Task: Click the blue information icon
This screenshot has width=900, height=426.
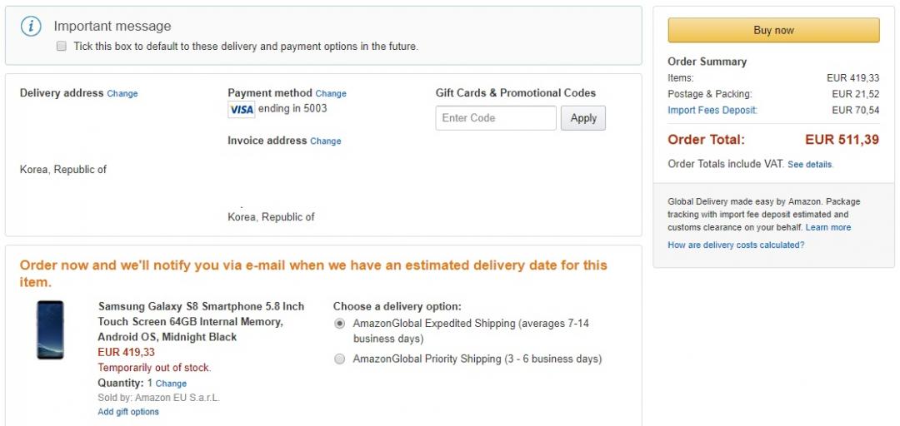Action: click(31, 27)
